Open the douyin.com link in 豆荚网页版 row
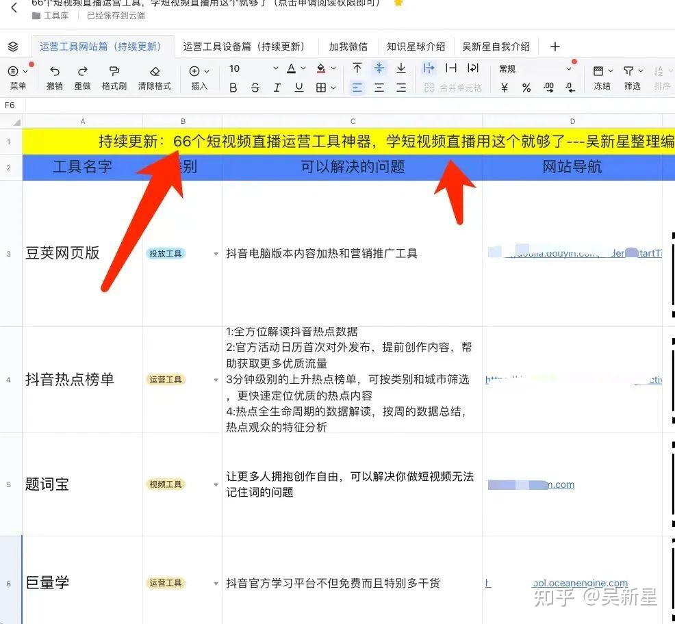 [x=576, y=253]
